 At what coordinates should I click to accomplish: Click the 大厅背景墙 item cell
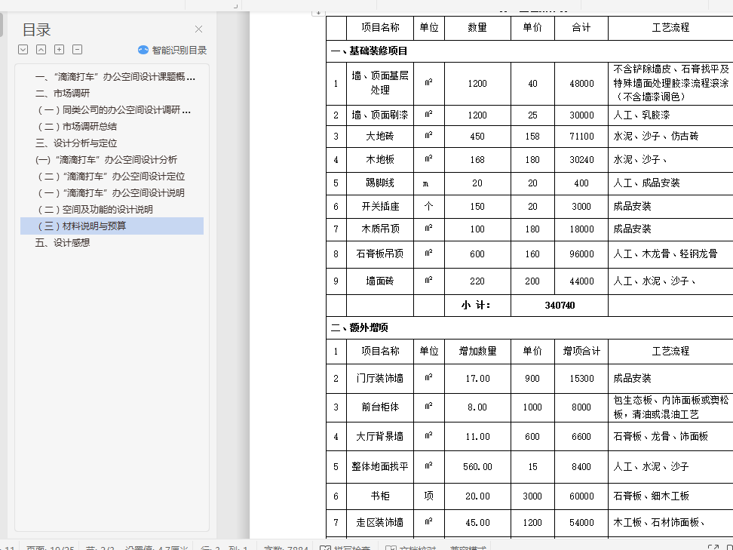click(x=380, y=436)
